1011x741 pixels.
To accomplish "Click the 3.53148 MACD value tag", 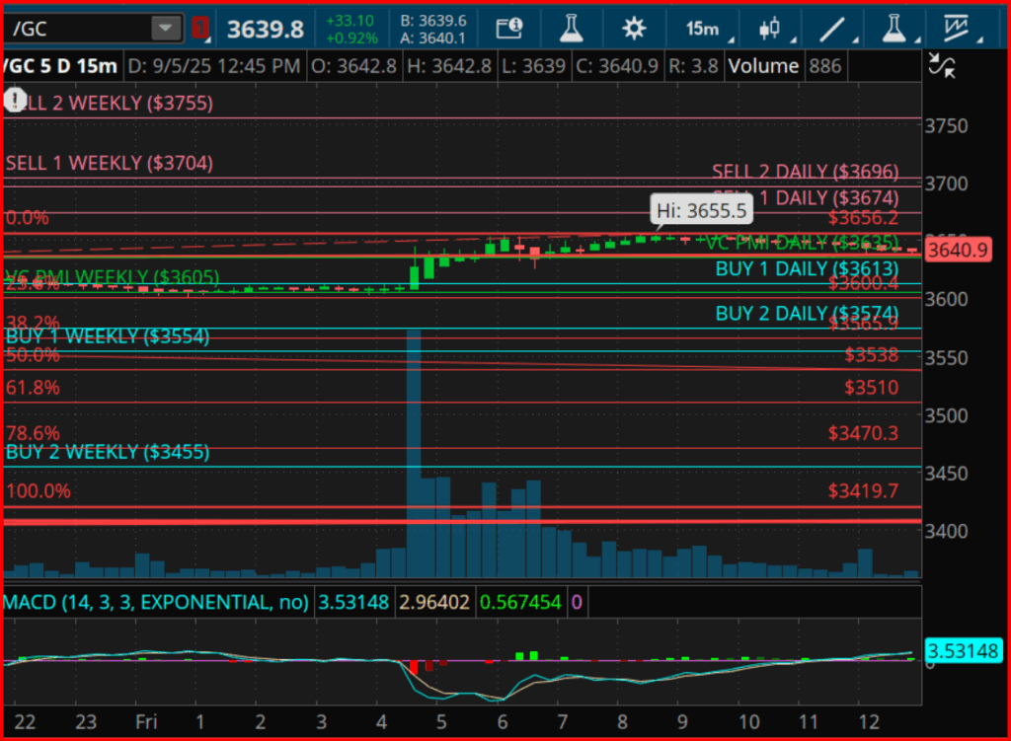I will pyautogui.click(x=964, y=650).
